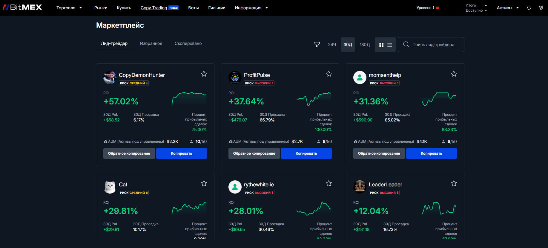Open rythewhitelie avatar icon
The width and height of the screenshot is (548, 248).
coord(235,187)
